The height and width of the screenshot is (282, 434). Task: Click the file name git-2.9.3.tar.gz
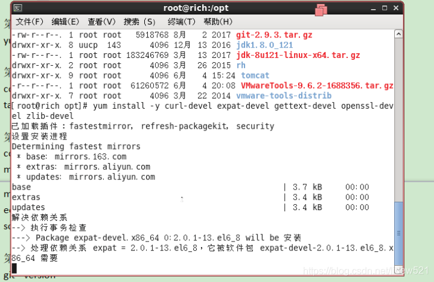[x=274, y=35]
